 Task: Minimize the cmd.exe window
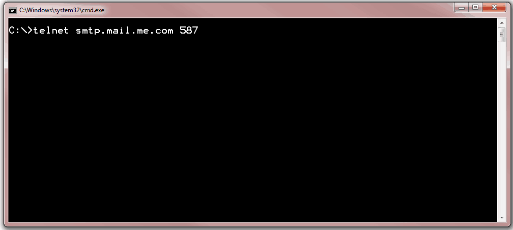462,8
